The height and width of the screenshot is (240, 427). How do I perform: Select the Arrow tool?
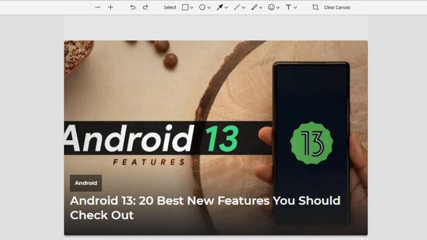[x=220, y=7]
